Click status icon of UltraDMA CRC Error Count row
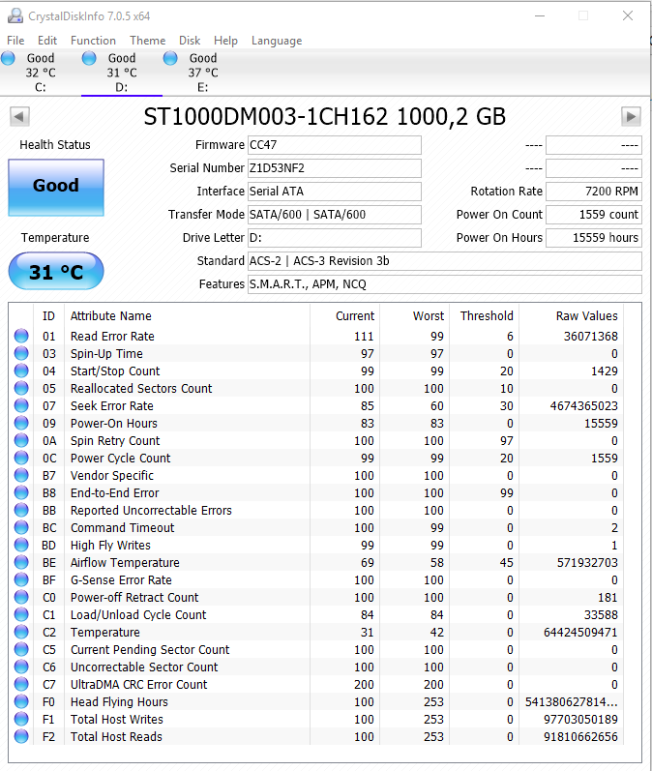Viewport: 652px width, 771px height. point(21,684)
